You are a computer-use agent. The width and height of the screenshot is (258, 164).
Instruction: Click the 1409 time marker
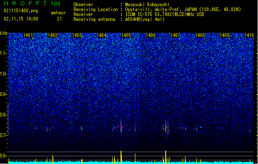[224, 35]
